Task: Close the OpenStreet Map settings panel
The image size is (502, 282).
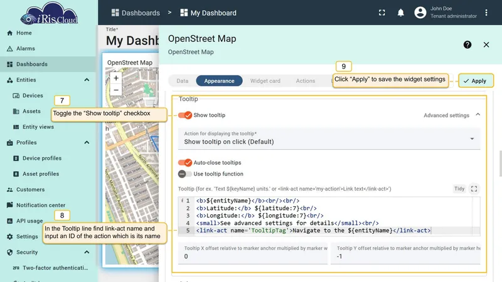Action: [x=486, y=44]
